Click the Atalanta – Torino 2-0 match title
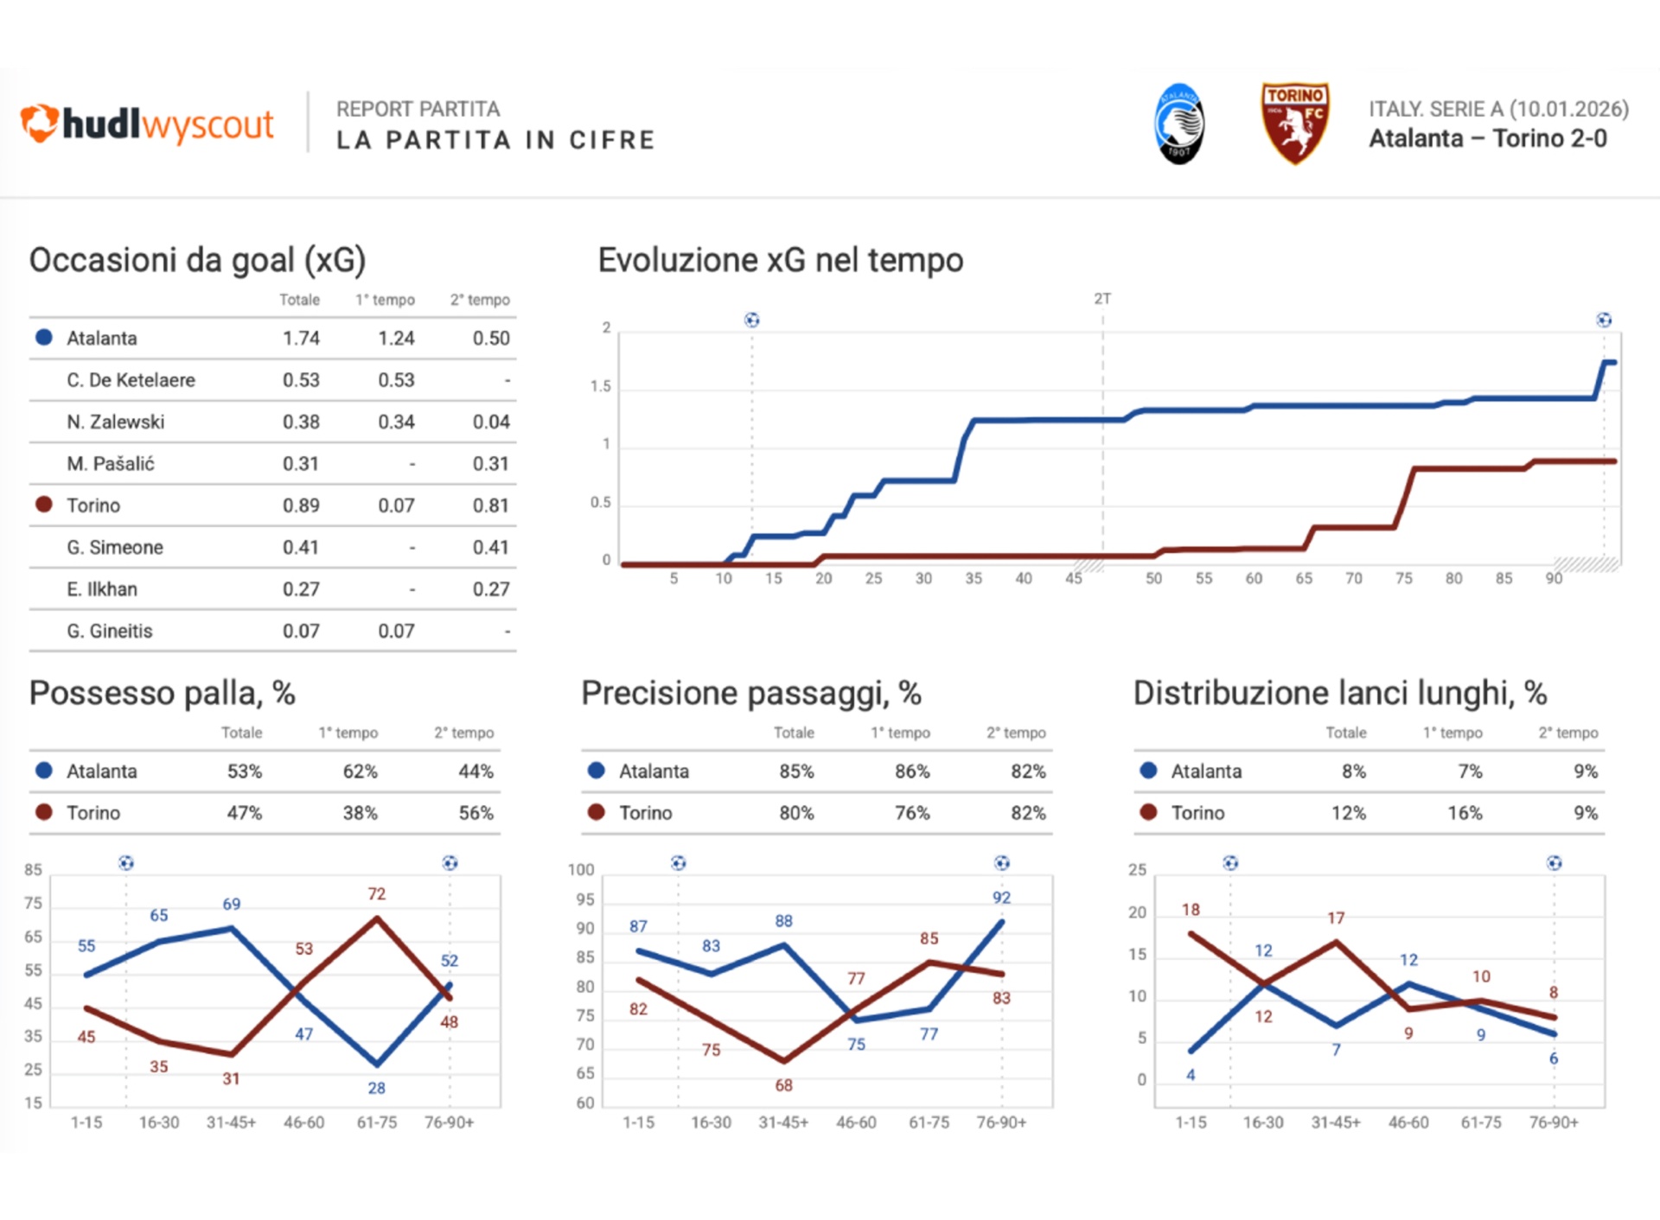This screenshot has height=1220, width=1660. pos(1487,139)
